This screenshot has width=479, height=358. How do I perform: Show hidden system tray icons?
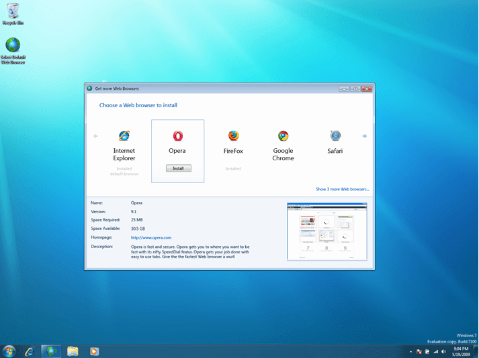click(410, 351)
